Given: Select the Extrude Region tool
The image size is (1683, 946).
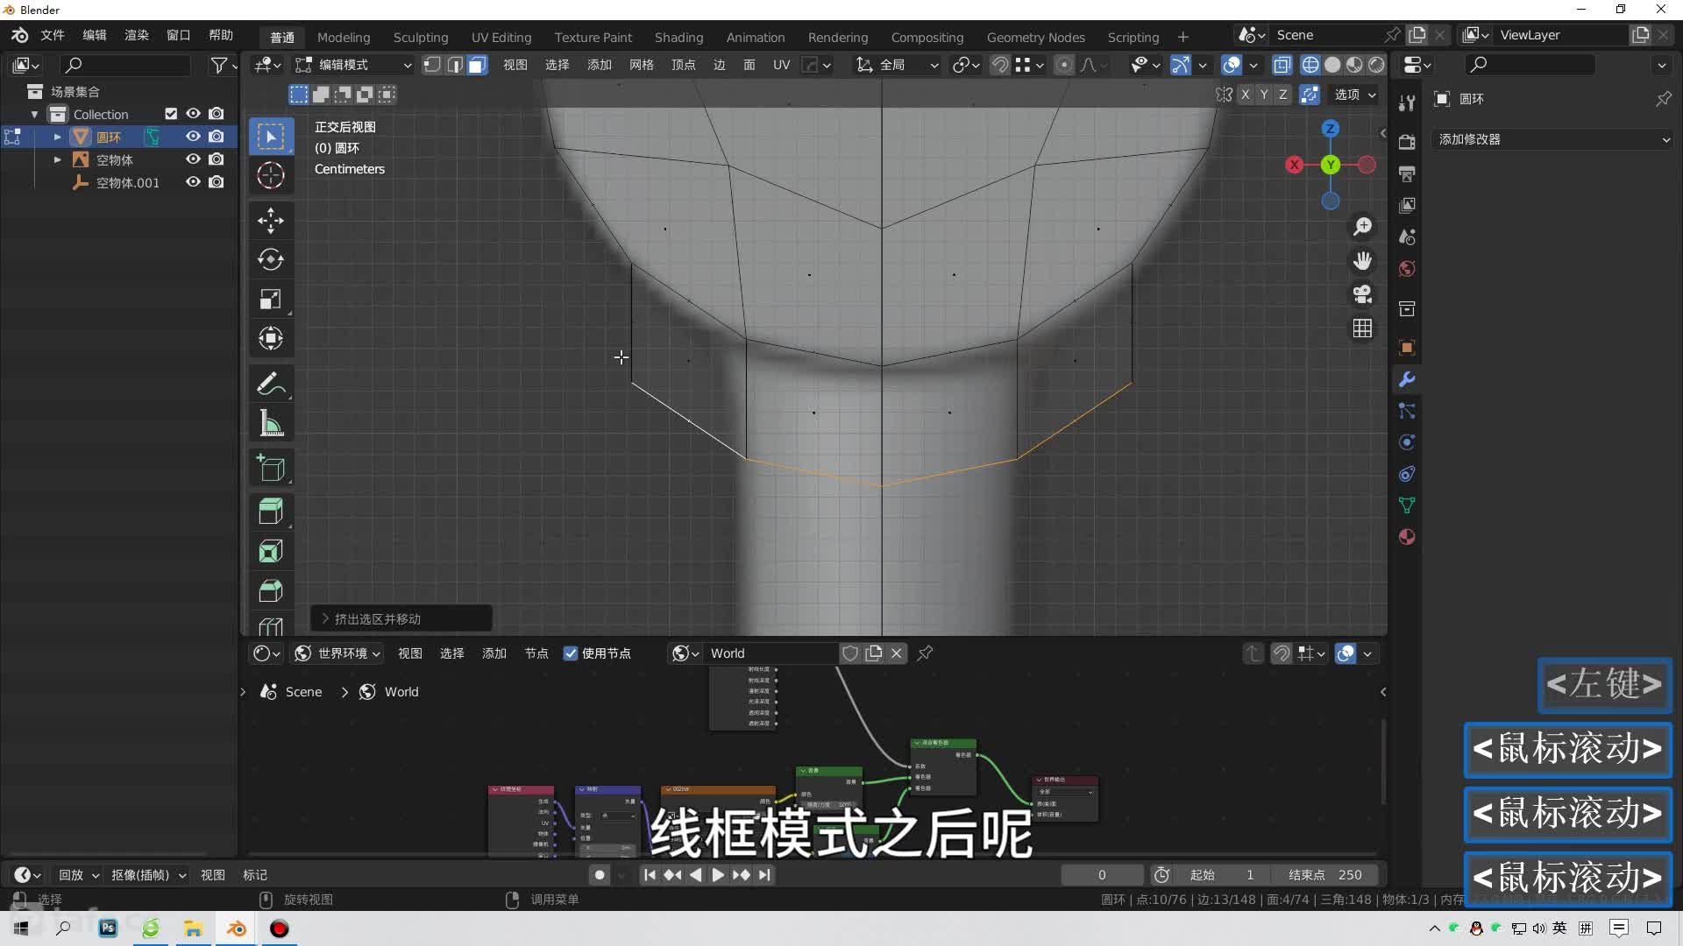Looking at the screenshot, I should click(x=271, y=512).
